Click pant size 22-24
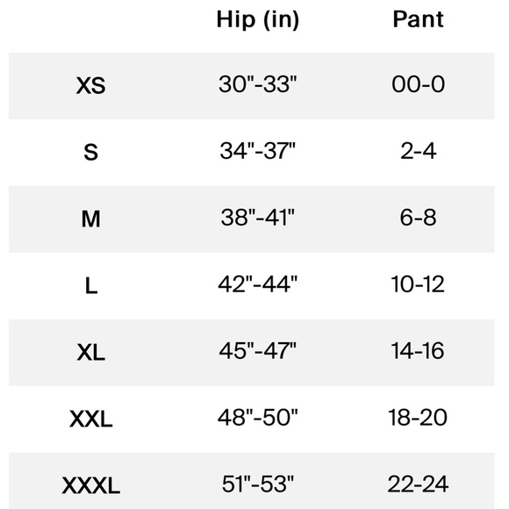The image size is (509, 509). click(x=418, y=484)
